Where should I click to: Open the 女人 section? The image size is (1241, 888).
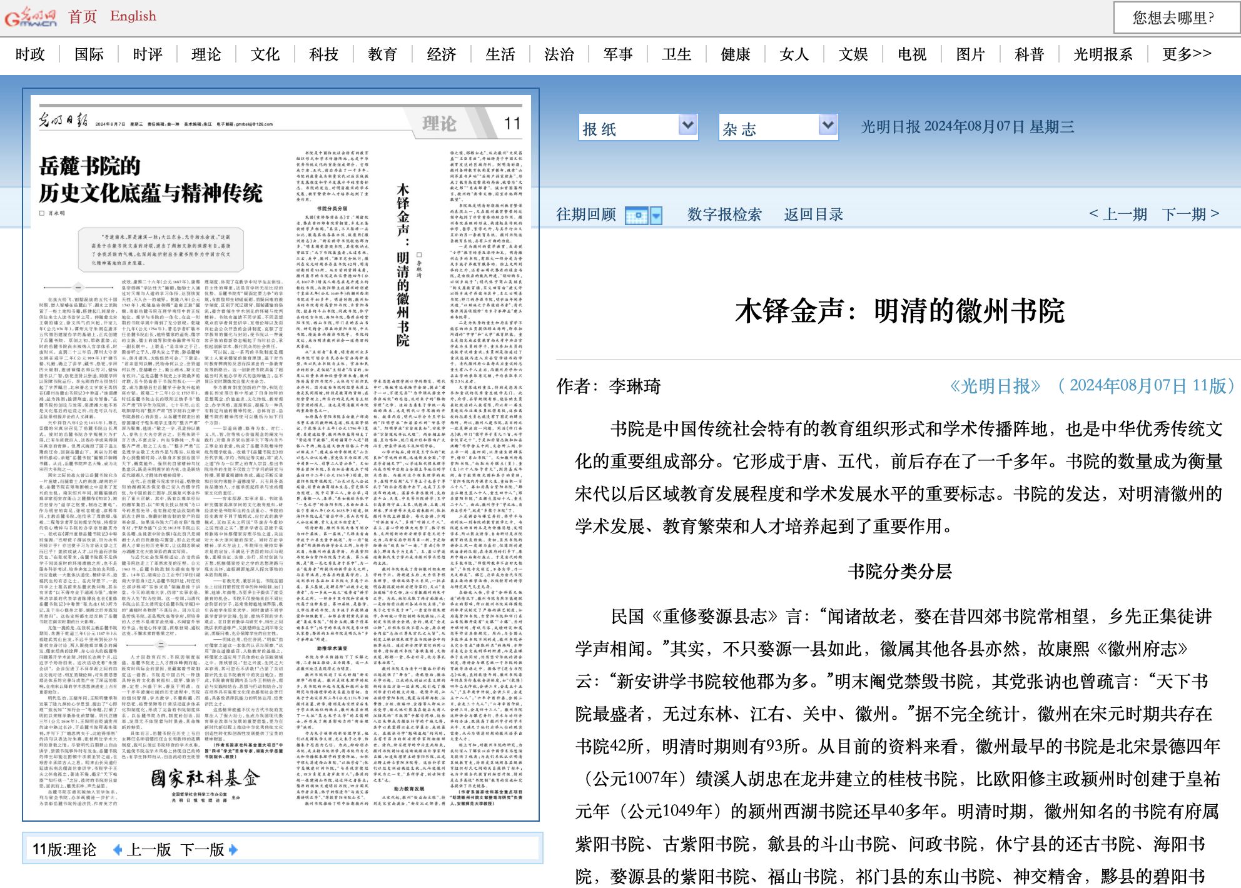[794, 54]
